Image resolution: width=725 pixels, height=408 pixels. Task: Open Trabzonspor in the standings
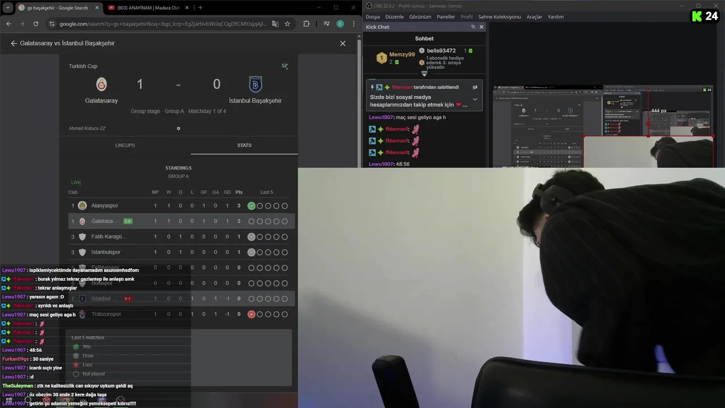click(x=106, y=314)
